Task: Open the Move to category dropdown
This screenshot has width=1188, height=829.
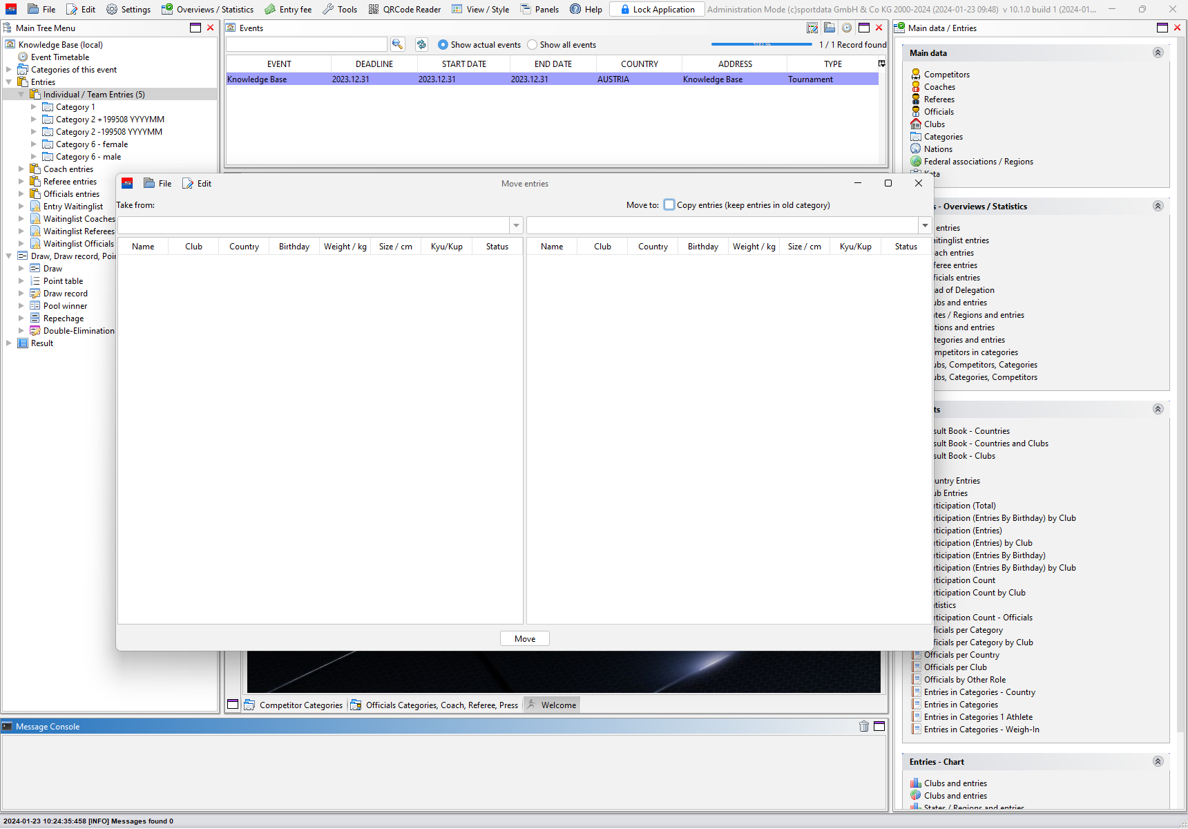Action: click(x=925, y=225)
